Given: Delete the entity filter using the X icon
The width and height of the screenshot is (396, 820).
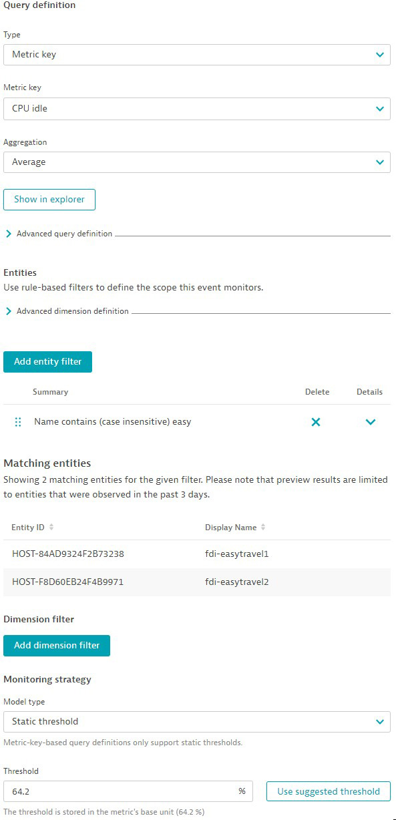Looking at the screenshot, I should [316, 421].
